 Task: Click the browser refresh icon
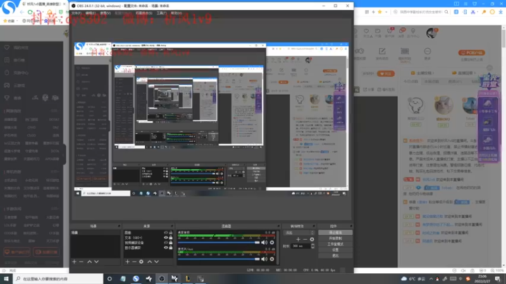pyautogui.click(x=30, y=12)
